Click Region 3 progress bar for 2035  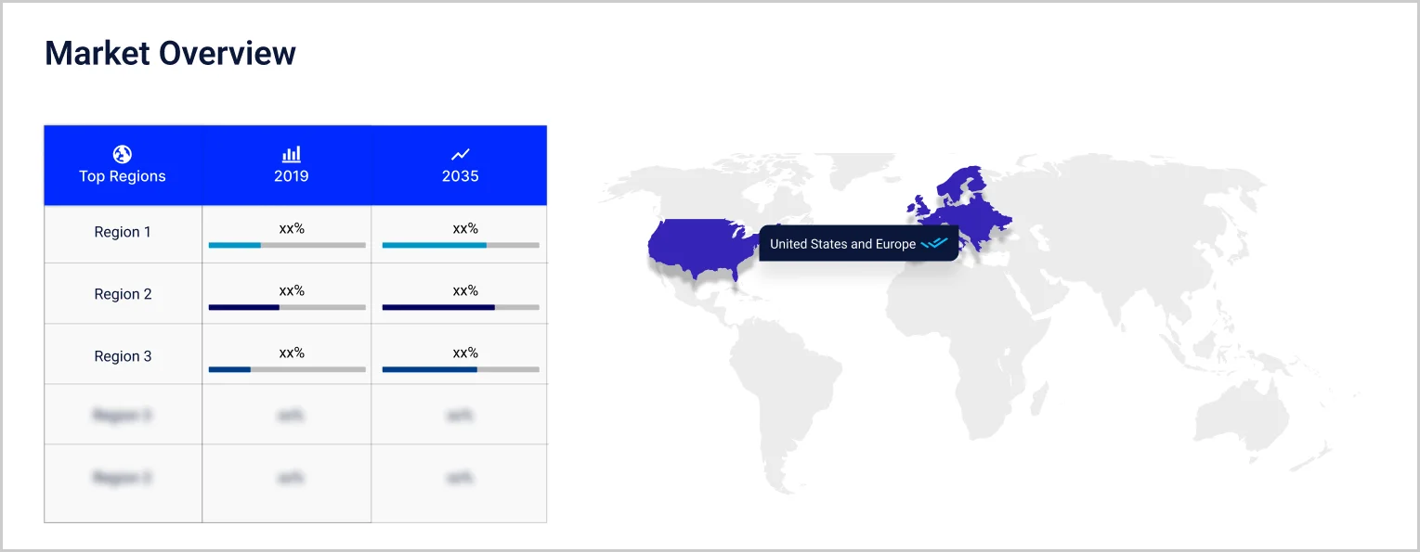click(461, 369)
